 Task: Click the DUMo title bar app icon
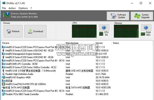(x=4, y=3)
